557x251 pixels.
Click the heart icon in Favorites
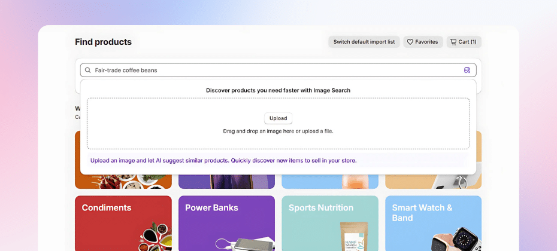point(410,42)
